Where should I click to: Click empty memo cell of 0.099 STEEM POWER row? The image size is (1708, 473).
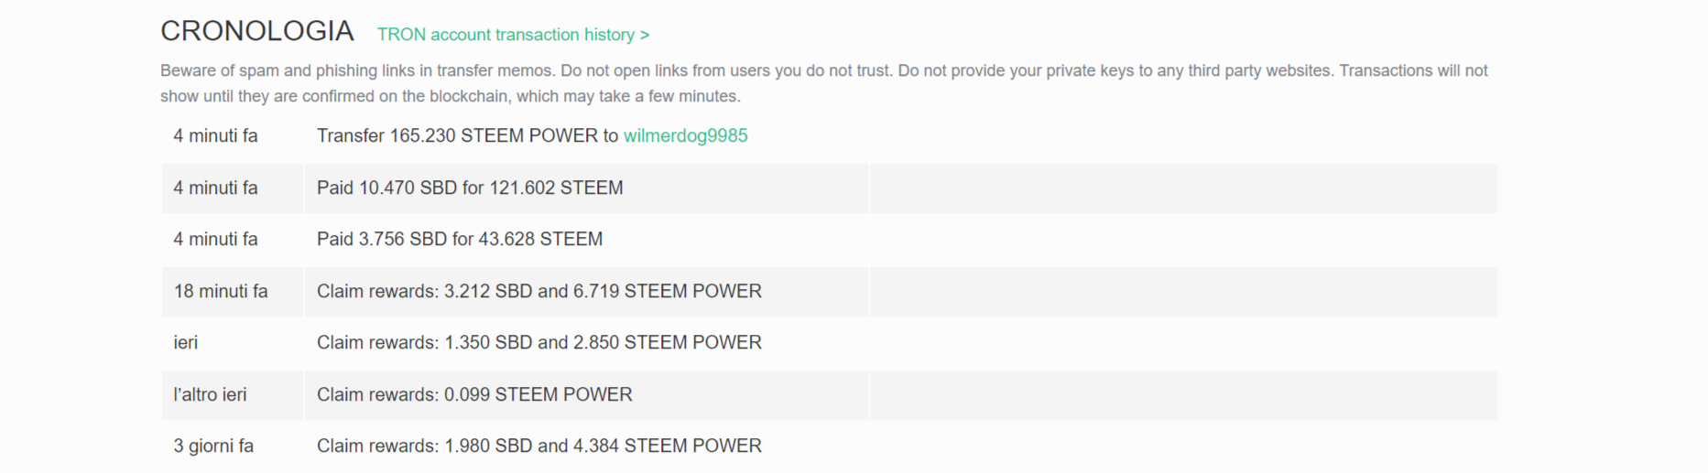(1182, 394)
